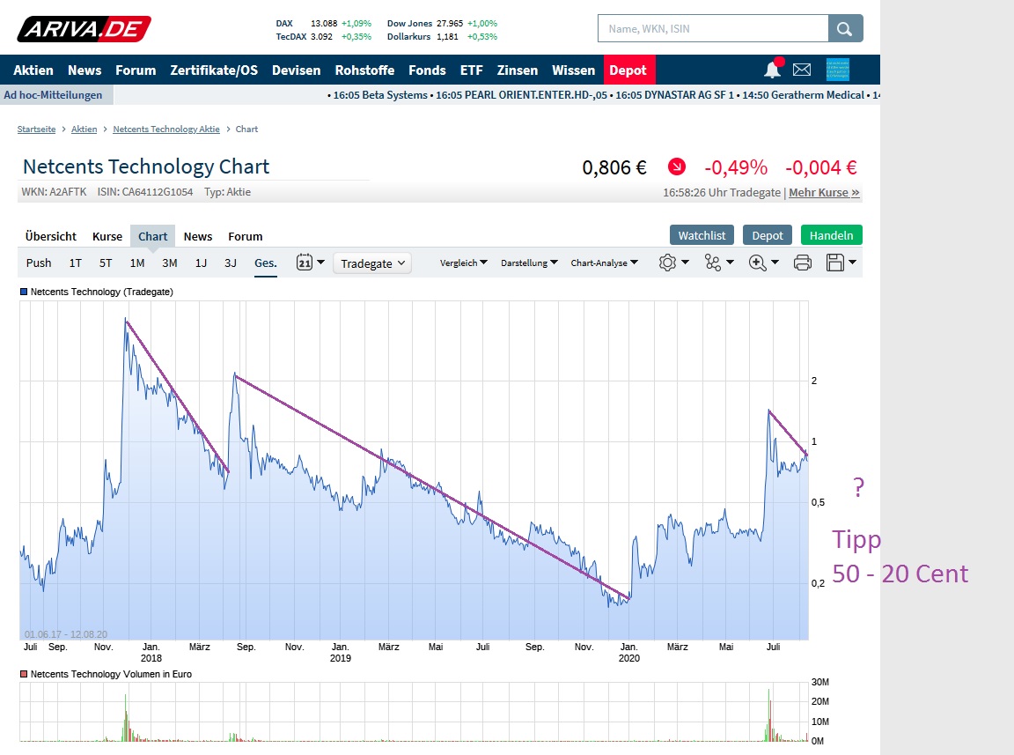1014x755 pixels.
Task: Open the notifications bell icon
Action: point(772,70)
